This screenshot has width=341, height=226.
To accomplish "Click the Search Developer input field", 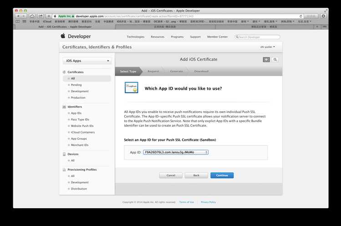I will [x=257, y=37].
